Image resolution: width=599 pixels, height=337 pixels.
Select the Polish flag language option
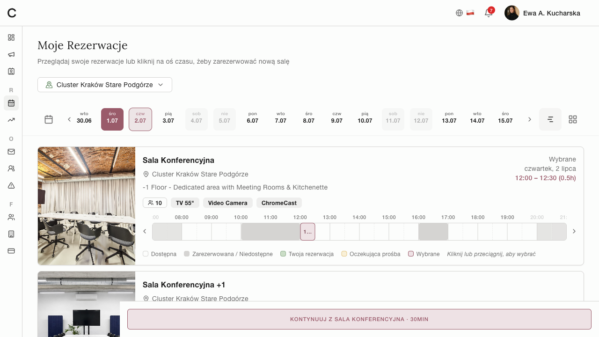click(470, 13)
